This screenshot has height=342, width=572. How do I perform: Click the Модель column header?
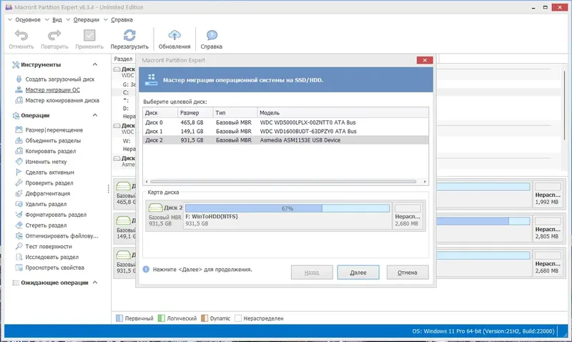[x=343, y=113]
